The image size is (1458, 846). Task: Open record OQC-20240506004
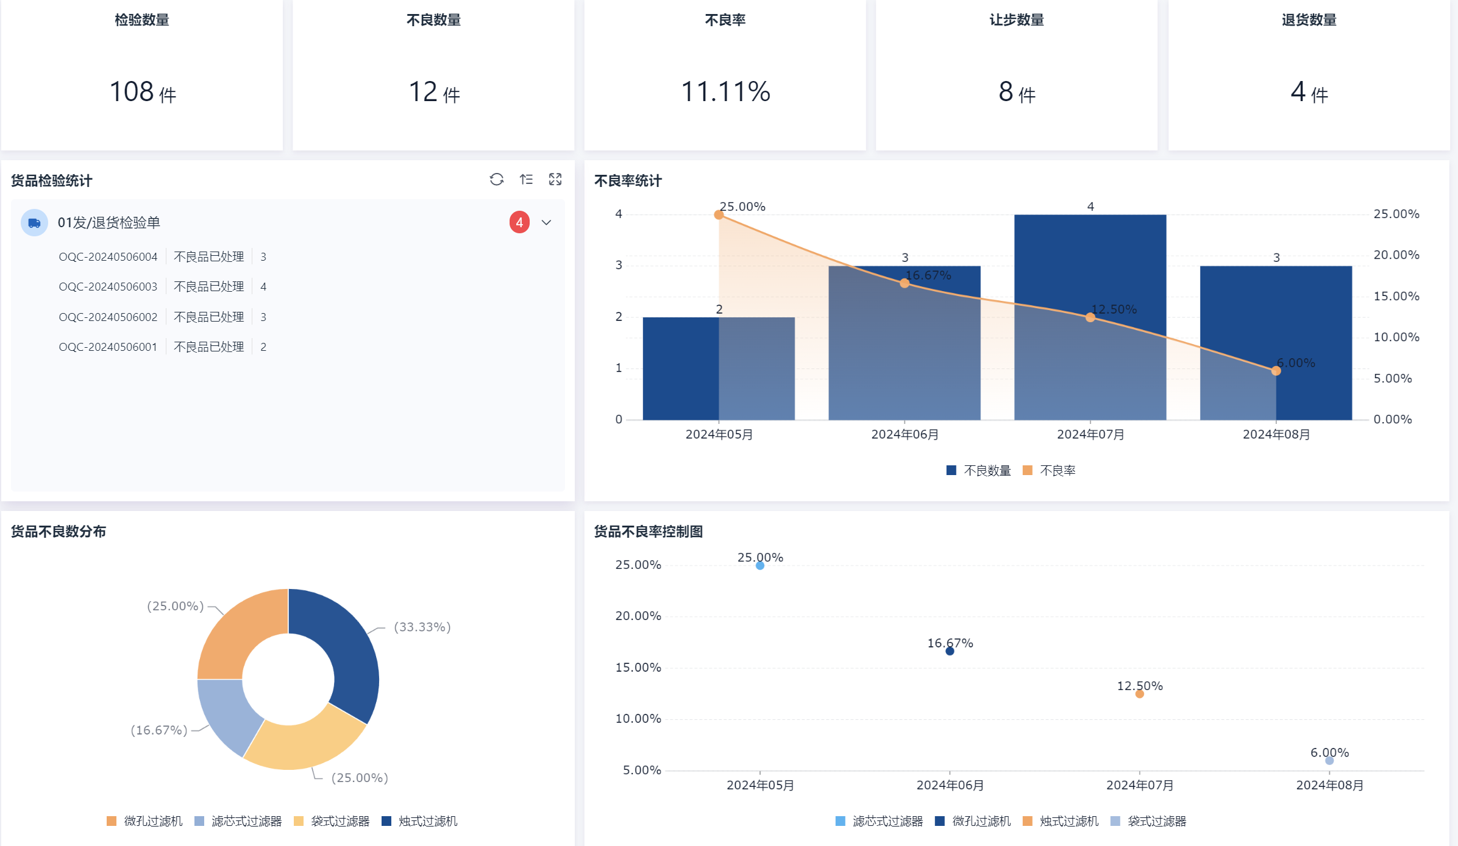click(x=108, y=257)
